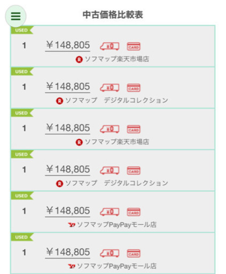Click CARD payment icon in first listing
This screenshot has height=274, width=226.
coord(134,47)
